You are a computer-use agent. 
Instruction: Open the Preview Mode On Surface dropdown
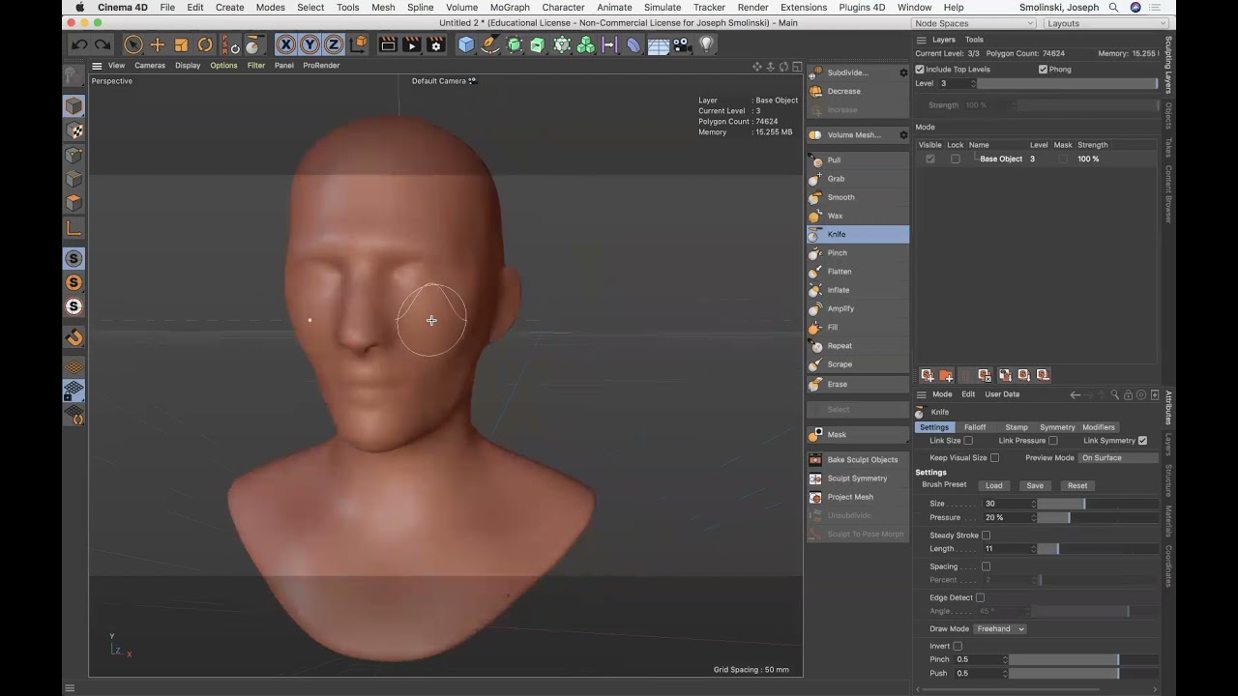(x=1119, y=458)
